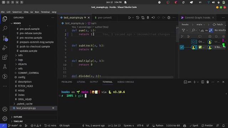Expand the refs folder
The image size is (228, 128).
[20, 69]
